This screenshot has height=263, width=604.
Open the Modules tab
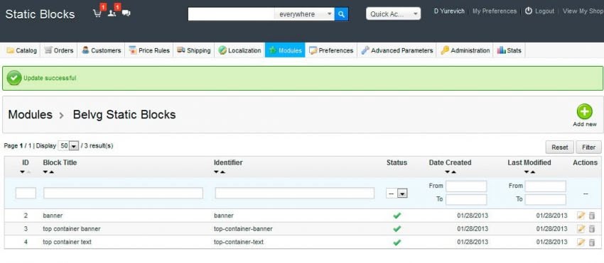tap(285, 50)
